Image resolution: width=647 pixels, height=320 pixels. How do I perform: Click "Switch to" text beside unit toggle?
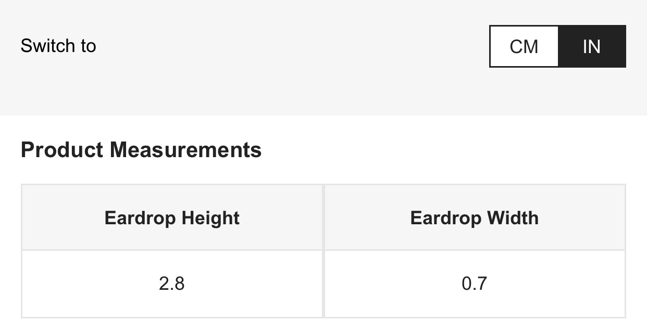click(58, 46)
